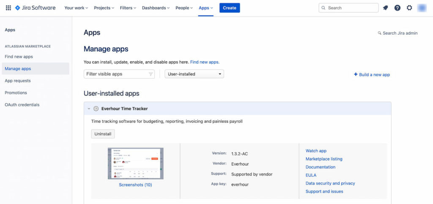This screenshot has height=204, width=433.
Task: Open the People menu
Action: pos(184,8)
